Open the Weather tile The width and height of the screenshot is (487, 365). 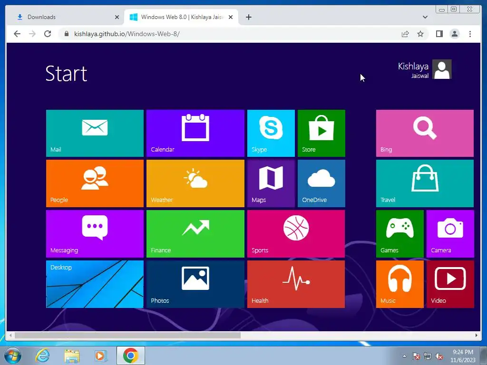coord(195,183)
